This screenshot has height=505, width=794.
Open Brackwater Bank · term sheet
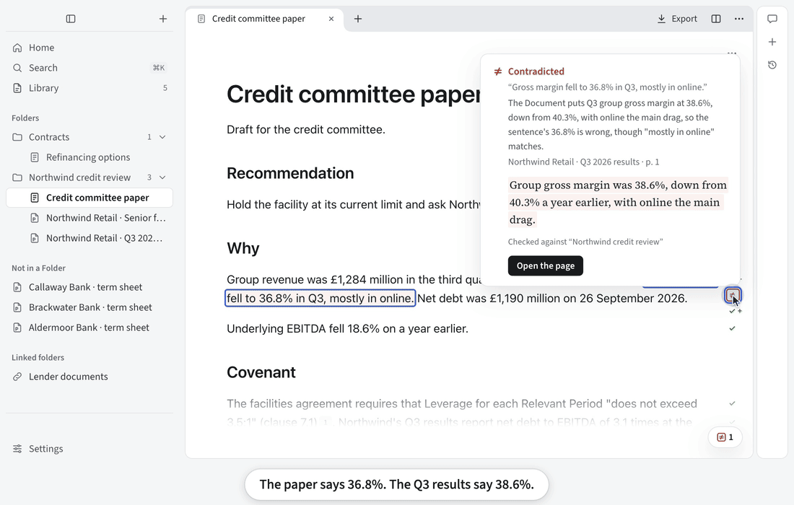tap(89, 307)
